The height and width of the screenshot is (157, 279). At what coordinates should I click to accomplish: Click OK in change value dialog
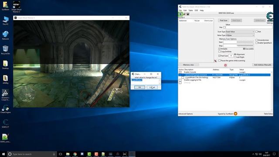139,87
